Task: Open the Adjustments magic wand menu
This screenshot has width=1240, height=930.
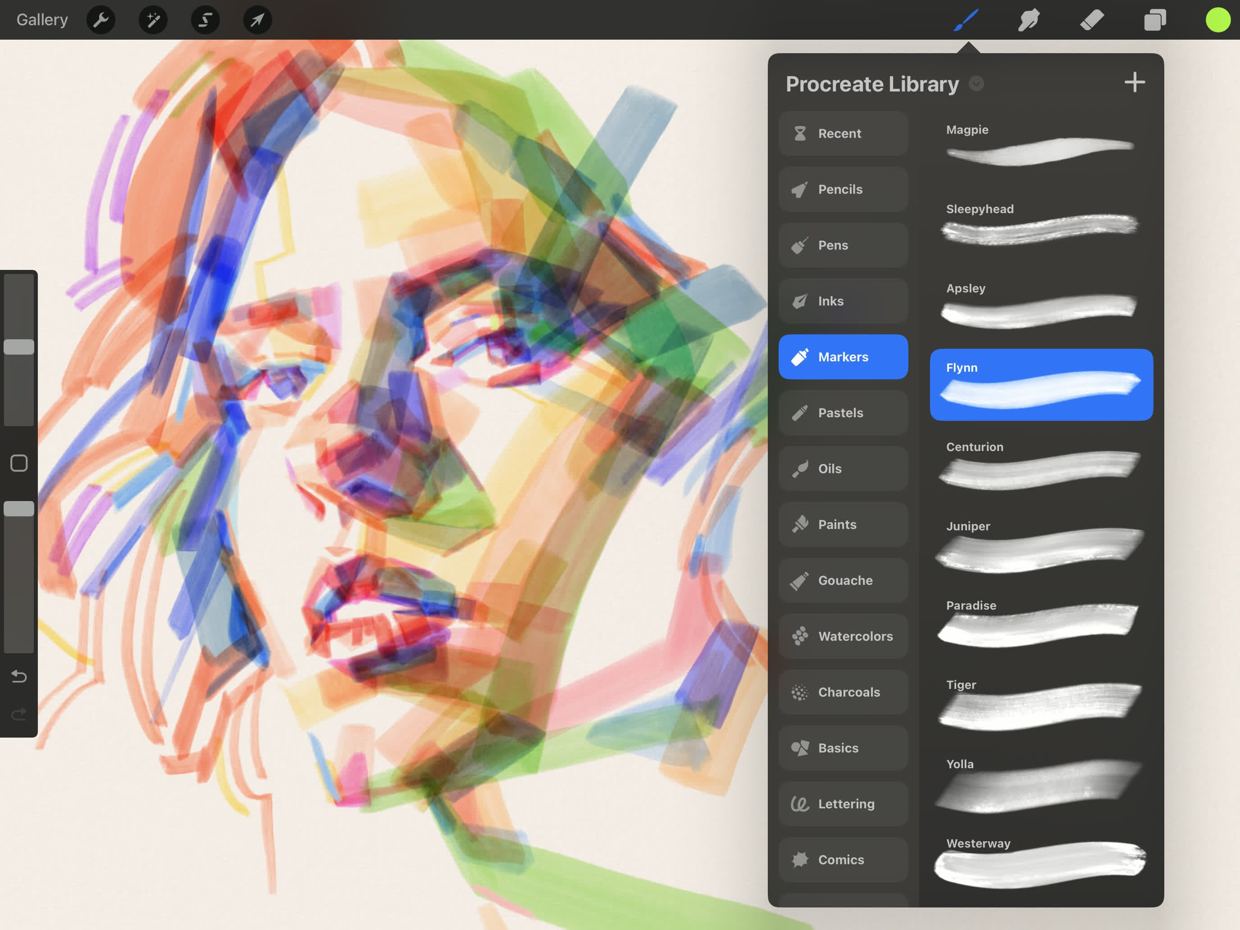Action: [x=153, y=20]
